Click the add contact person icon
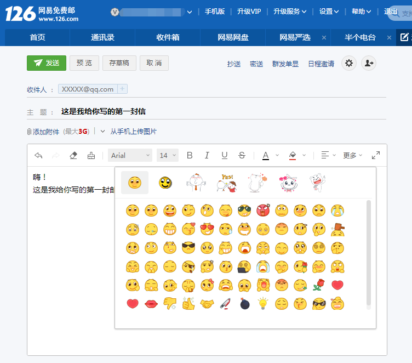 (369, 64)
